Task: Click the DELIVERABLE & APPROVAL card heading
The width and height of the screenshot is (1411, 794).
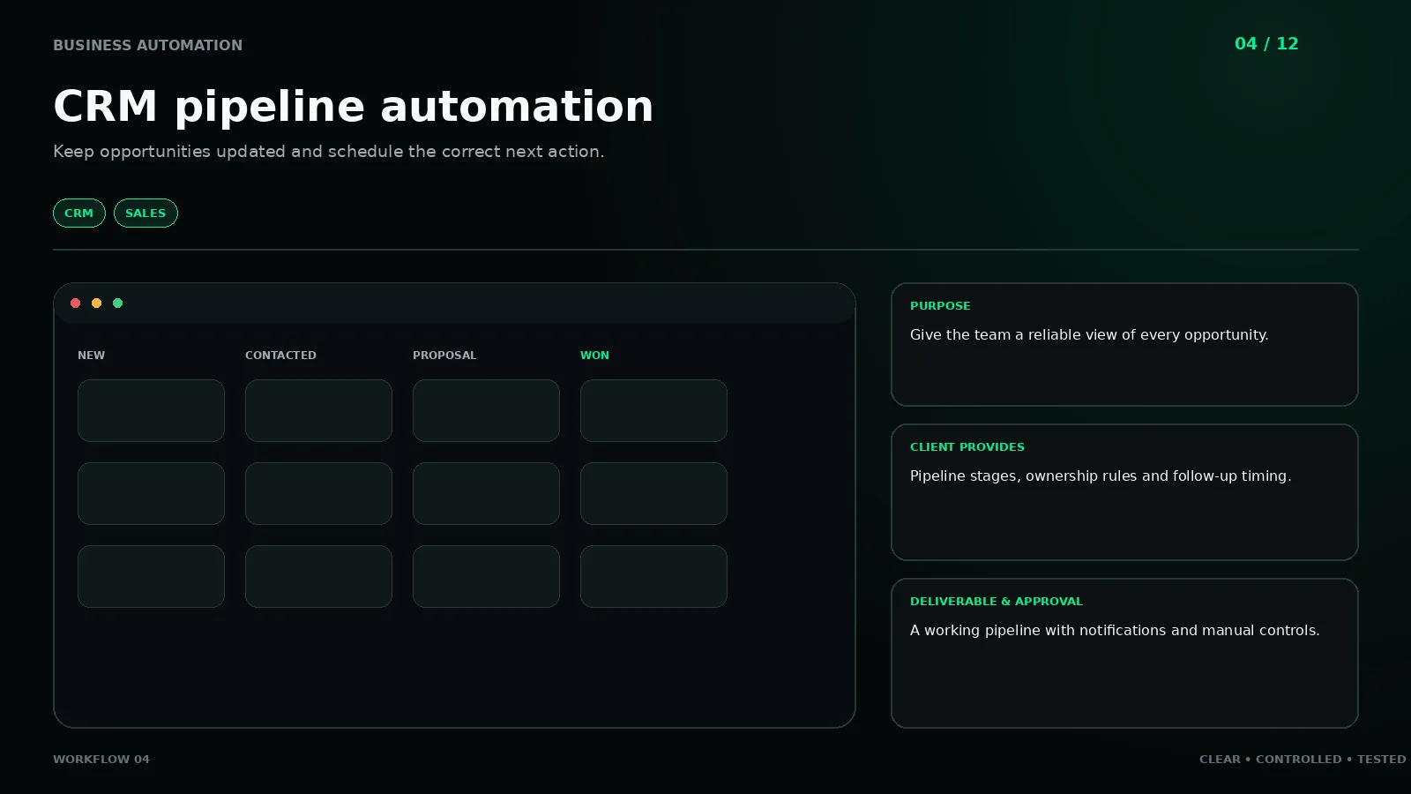Action: [x=997, y=601]
